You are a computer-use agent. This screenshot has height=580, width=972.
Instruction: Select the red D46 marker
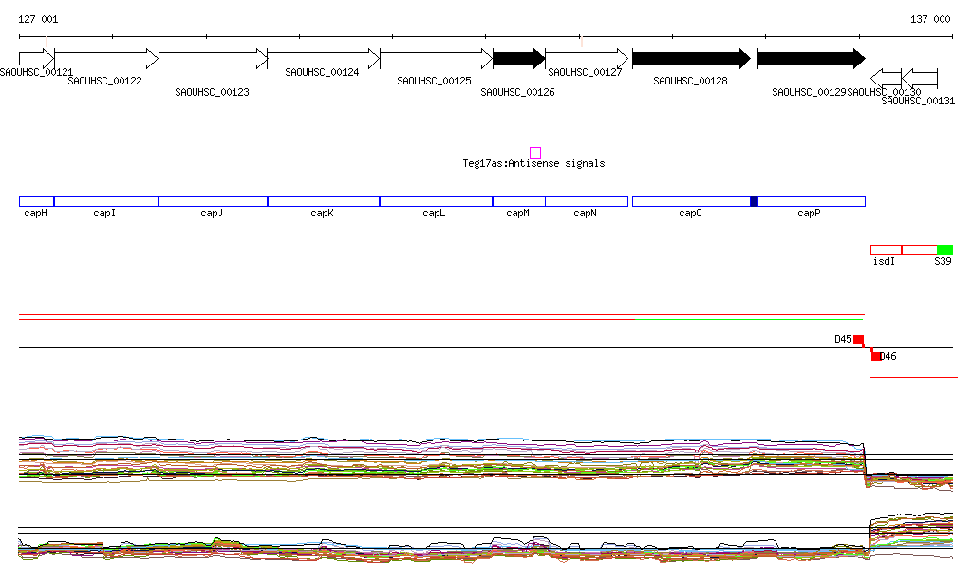click(877, 356)
